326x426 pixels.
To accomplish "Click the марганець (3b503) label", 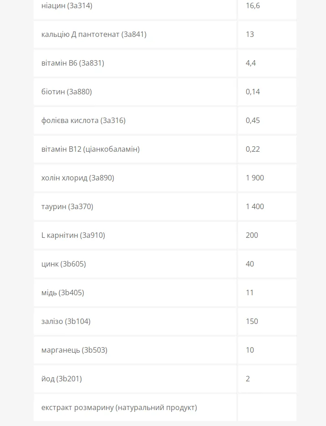I will tap(74, 350).
